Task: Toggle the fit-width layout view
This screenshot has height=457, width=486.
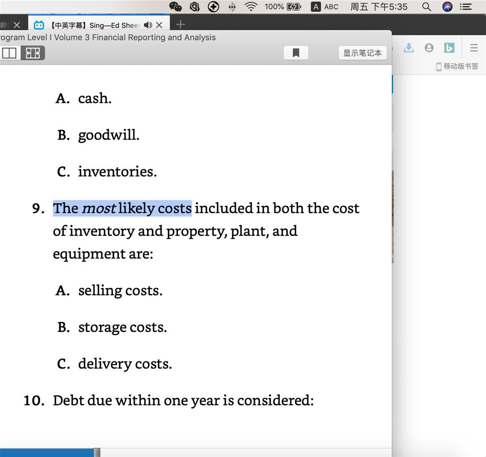Action: pos(33,53)
